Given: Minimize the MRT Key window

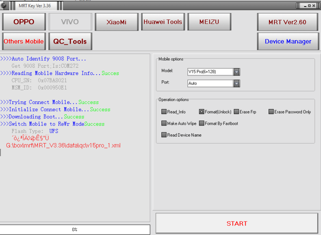Looking at the screenshot, I should click(305, 6).
